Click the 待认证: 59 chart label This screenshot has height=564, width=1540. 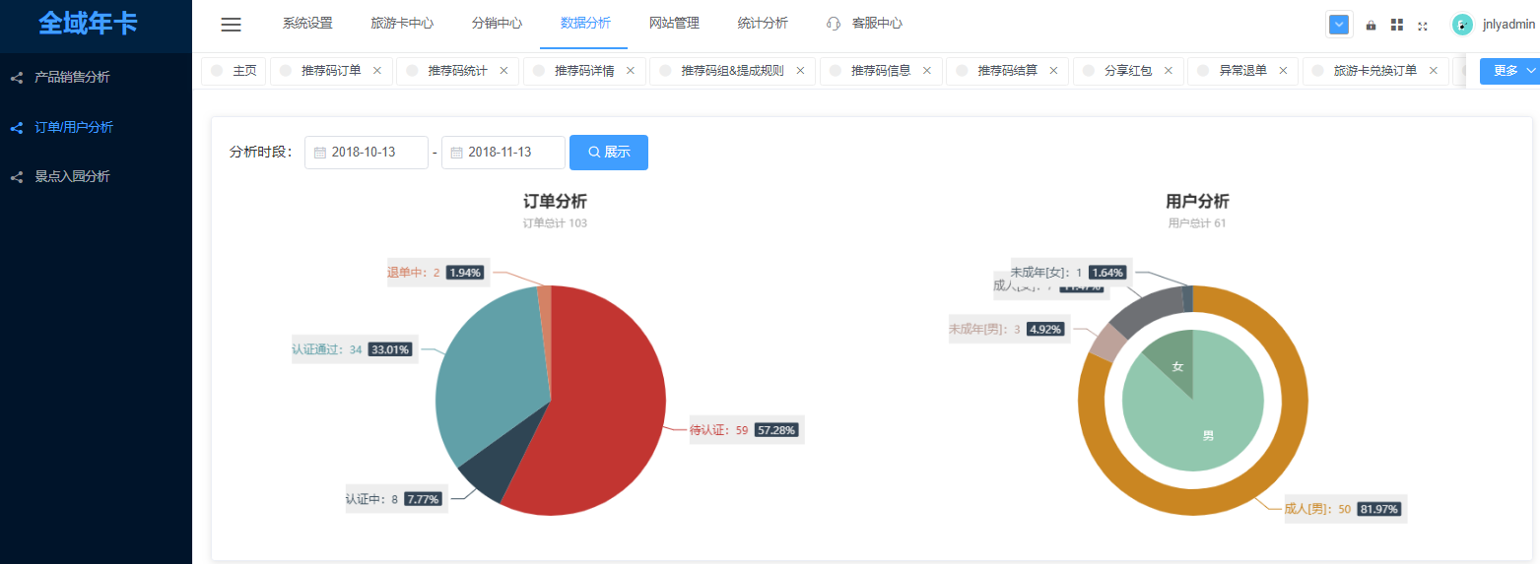(748, 430)
